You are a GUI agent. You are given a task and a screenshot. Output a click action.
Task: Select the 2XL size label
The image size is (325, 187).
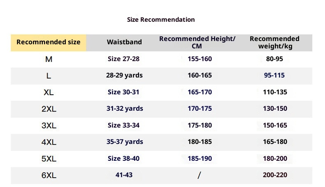pos(49,109)
